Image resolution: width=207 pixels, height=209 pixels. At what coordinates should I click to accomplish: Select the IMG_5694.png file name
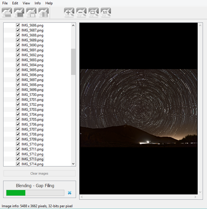point(32,65)
